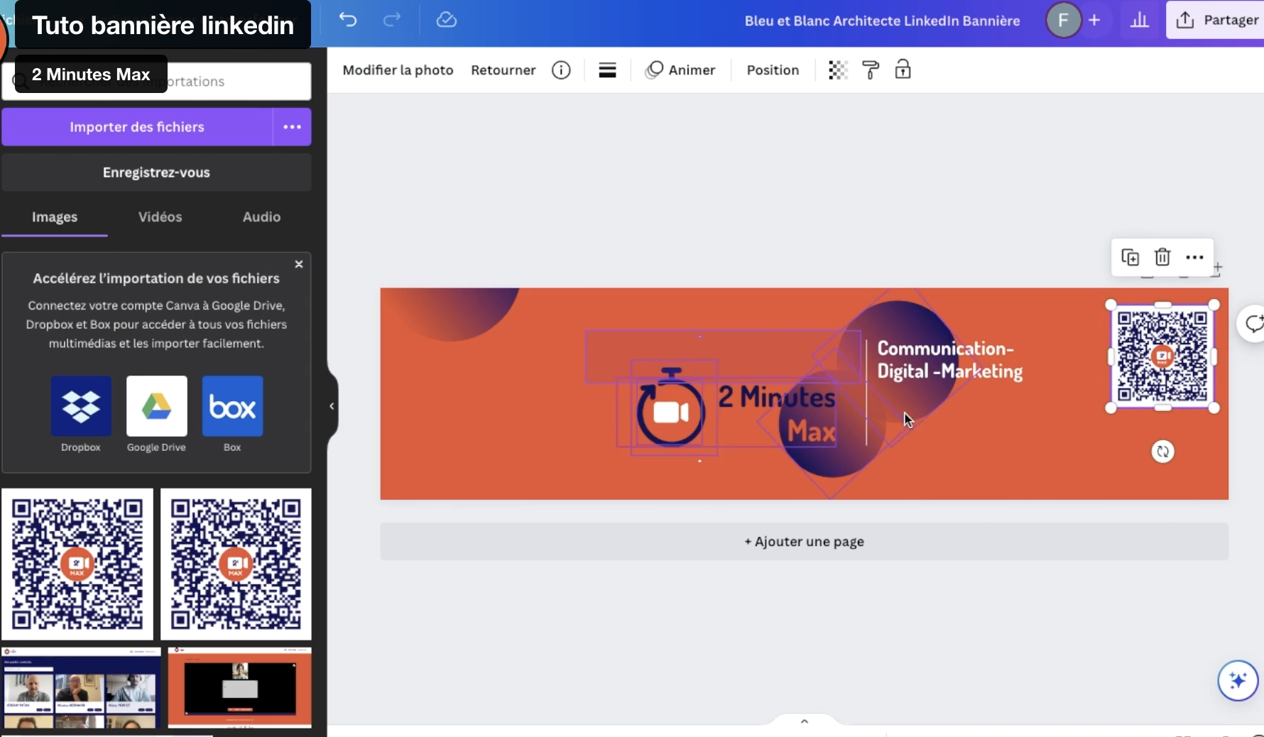The height and width of the screenshot is (737, 1264).
Task: Open the three-dot menu above canvas
Action: click(1194, 257)
